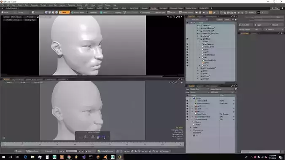Click the Apply button
The width and height of the screenshot is (285, 160).
(x=259, y=25)
